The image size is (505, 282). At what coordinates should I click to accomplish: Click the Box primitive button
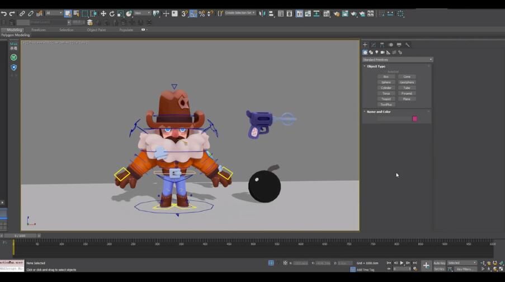click(386, 77)
